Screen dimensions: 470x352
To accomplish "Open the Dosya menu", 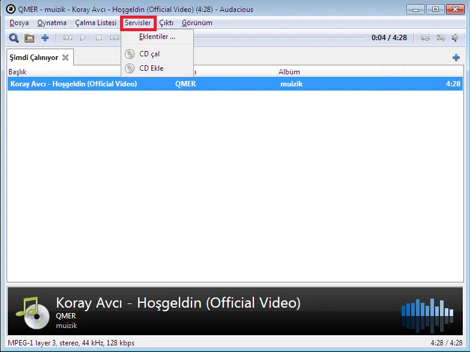I will point(19,23).
